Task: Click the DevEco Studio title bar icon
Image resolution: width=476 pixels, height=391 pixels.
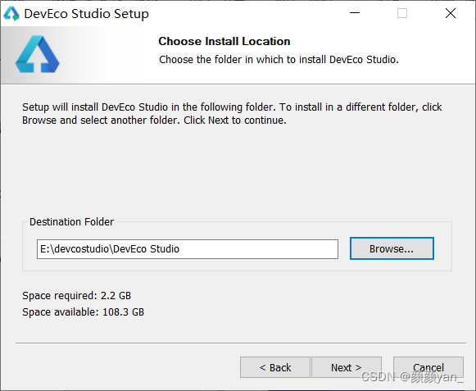Action: [11, 14]
